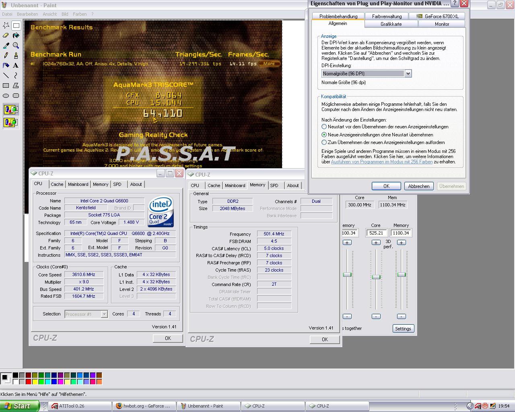
Task: Pick the yellow color swatch in Paint palette
Action: [x=35, y=381]
